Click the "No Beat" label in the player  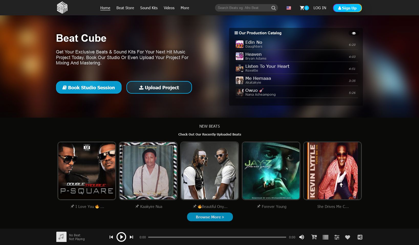pyautogui.click(x=75, y=235)
